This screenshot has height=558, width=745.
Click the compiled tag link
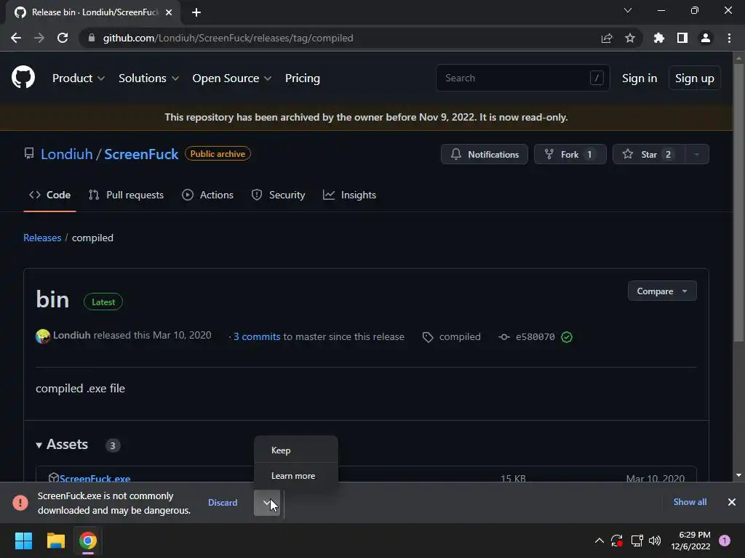pyautogui.click(x=460, y=337)
